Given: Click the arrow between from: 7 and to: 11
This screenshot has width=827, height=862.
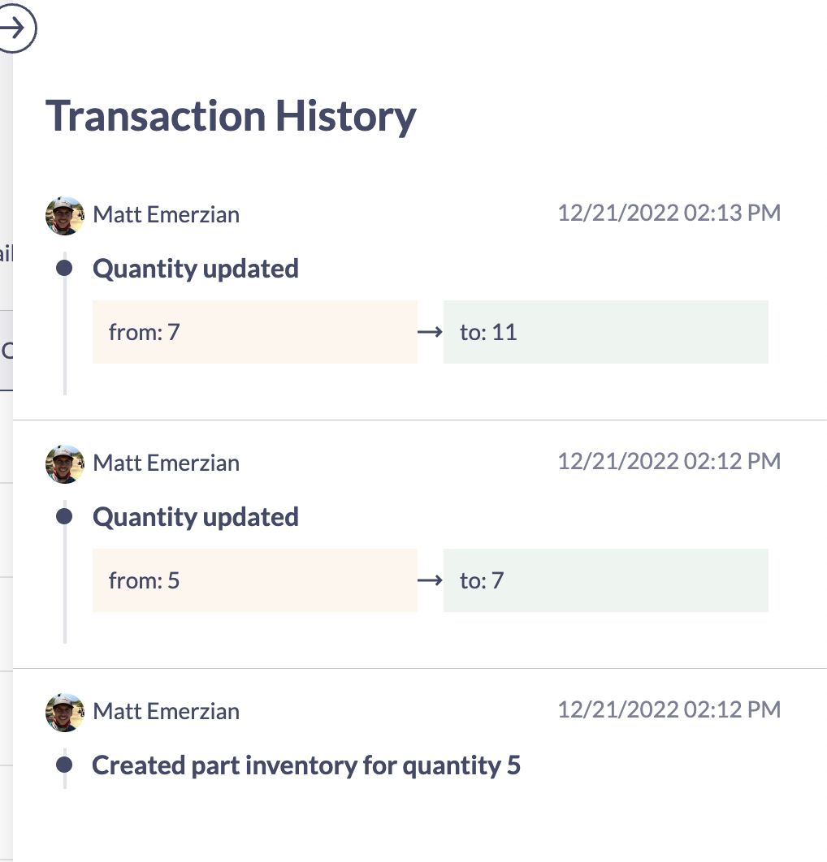Looking at the screenshot, I should [x=430, y=332].
